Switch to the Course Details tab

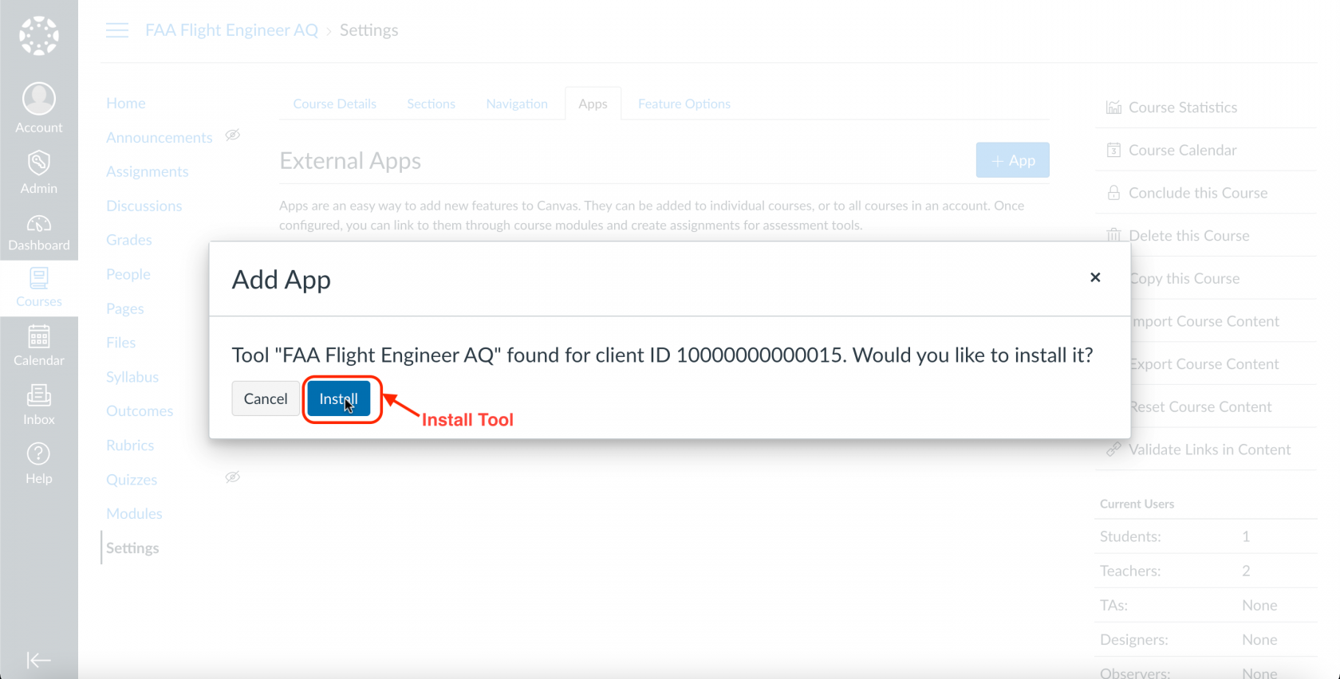point(334,104)
